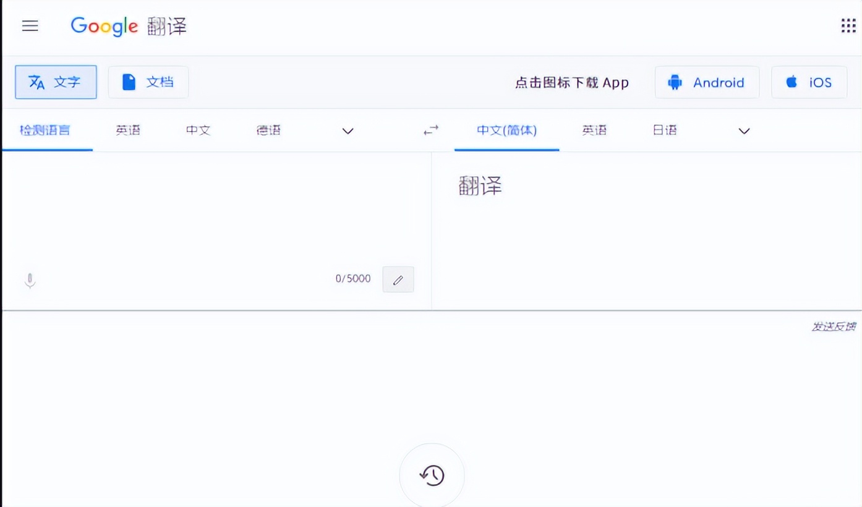Open translation history
The height and width of the screenshot is (507, 862).
[x=432, y=475]
